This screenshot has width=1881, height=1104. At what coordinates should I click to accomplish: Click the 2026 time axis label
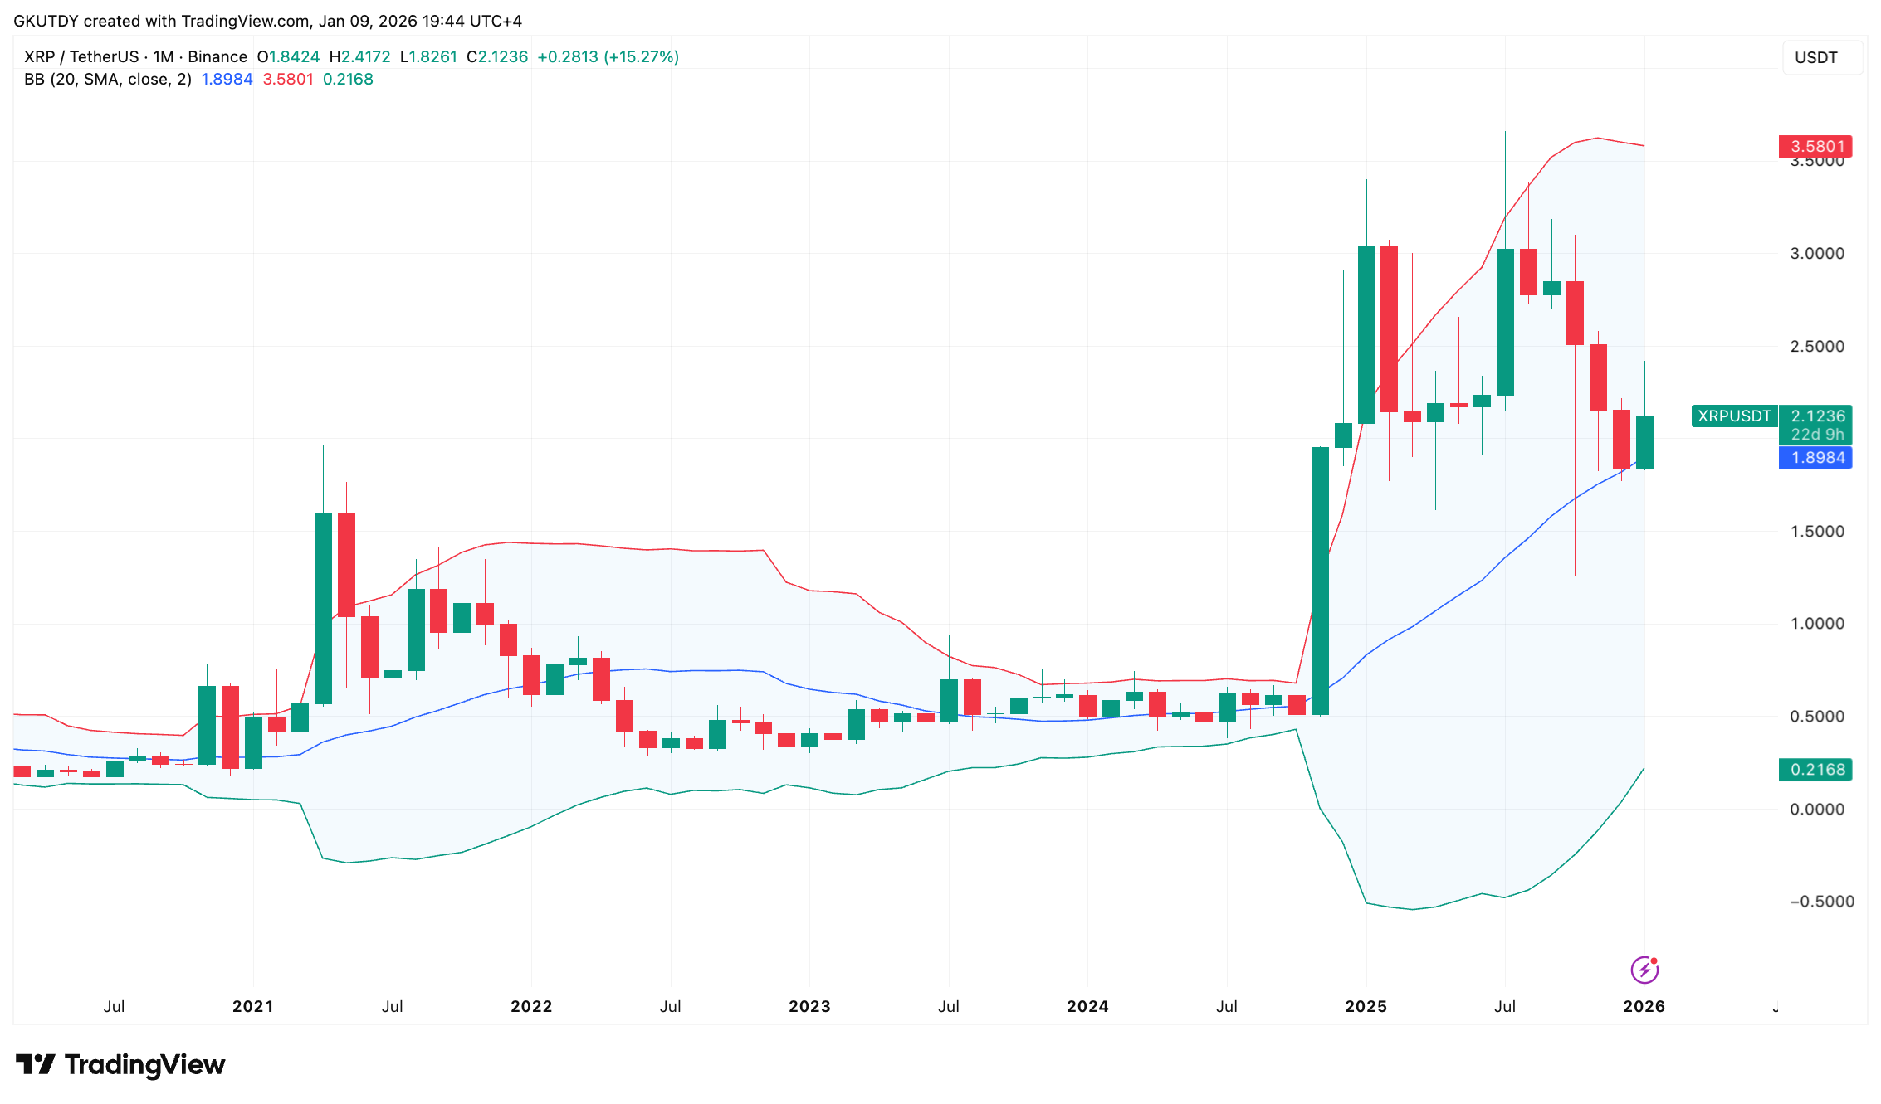click(1644, 1006)
